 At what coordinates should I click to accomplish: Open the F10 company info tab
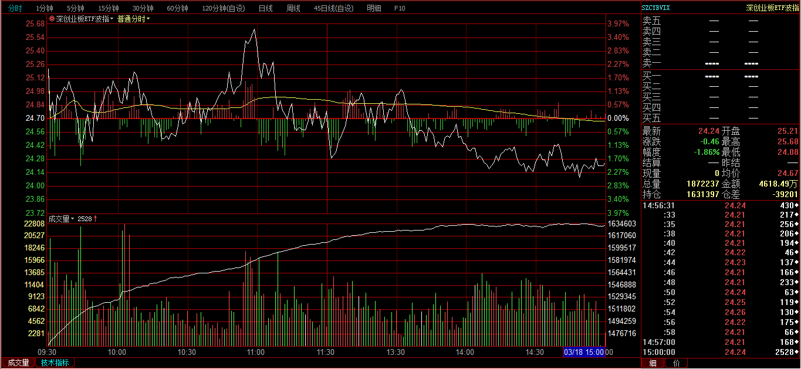400,8
